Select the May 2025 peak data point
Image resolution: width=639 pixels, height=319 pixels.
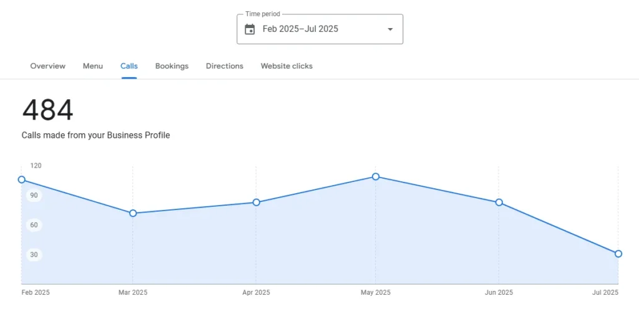tap(376, 176)
